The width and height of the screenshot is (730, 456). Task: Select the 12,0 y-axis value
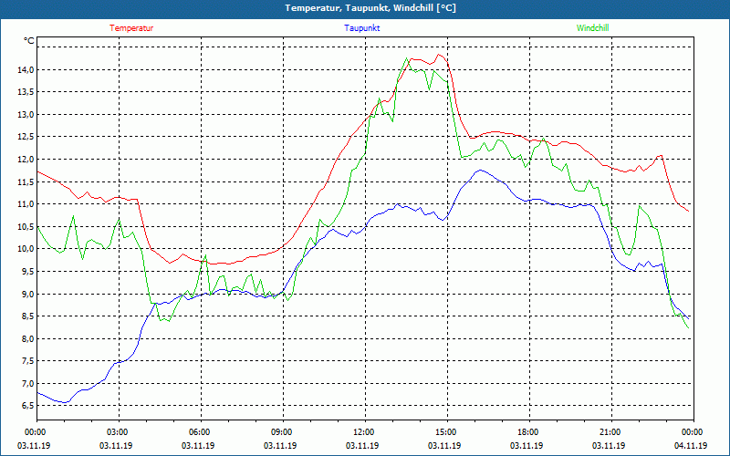pos(26,159)
